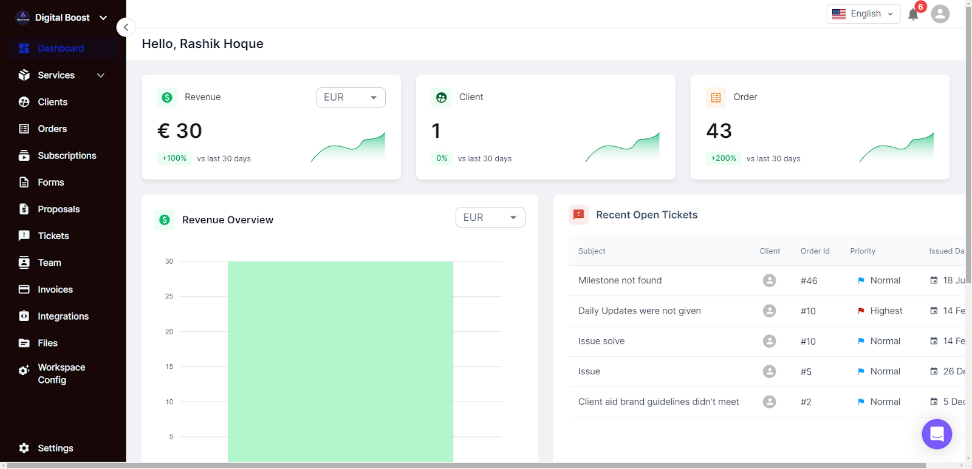The width and height of the screenshot is (972, 469).
Task: Click the Client card globe icon
Action: pos(442,97)
